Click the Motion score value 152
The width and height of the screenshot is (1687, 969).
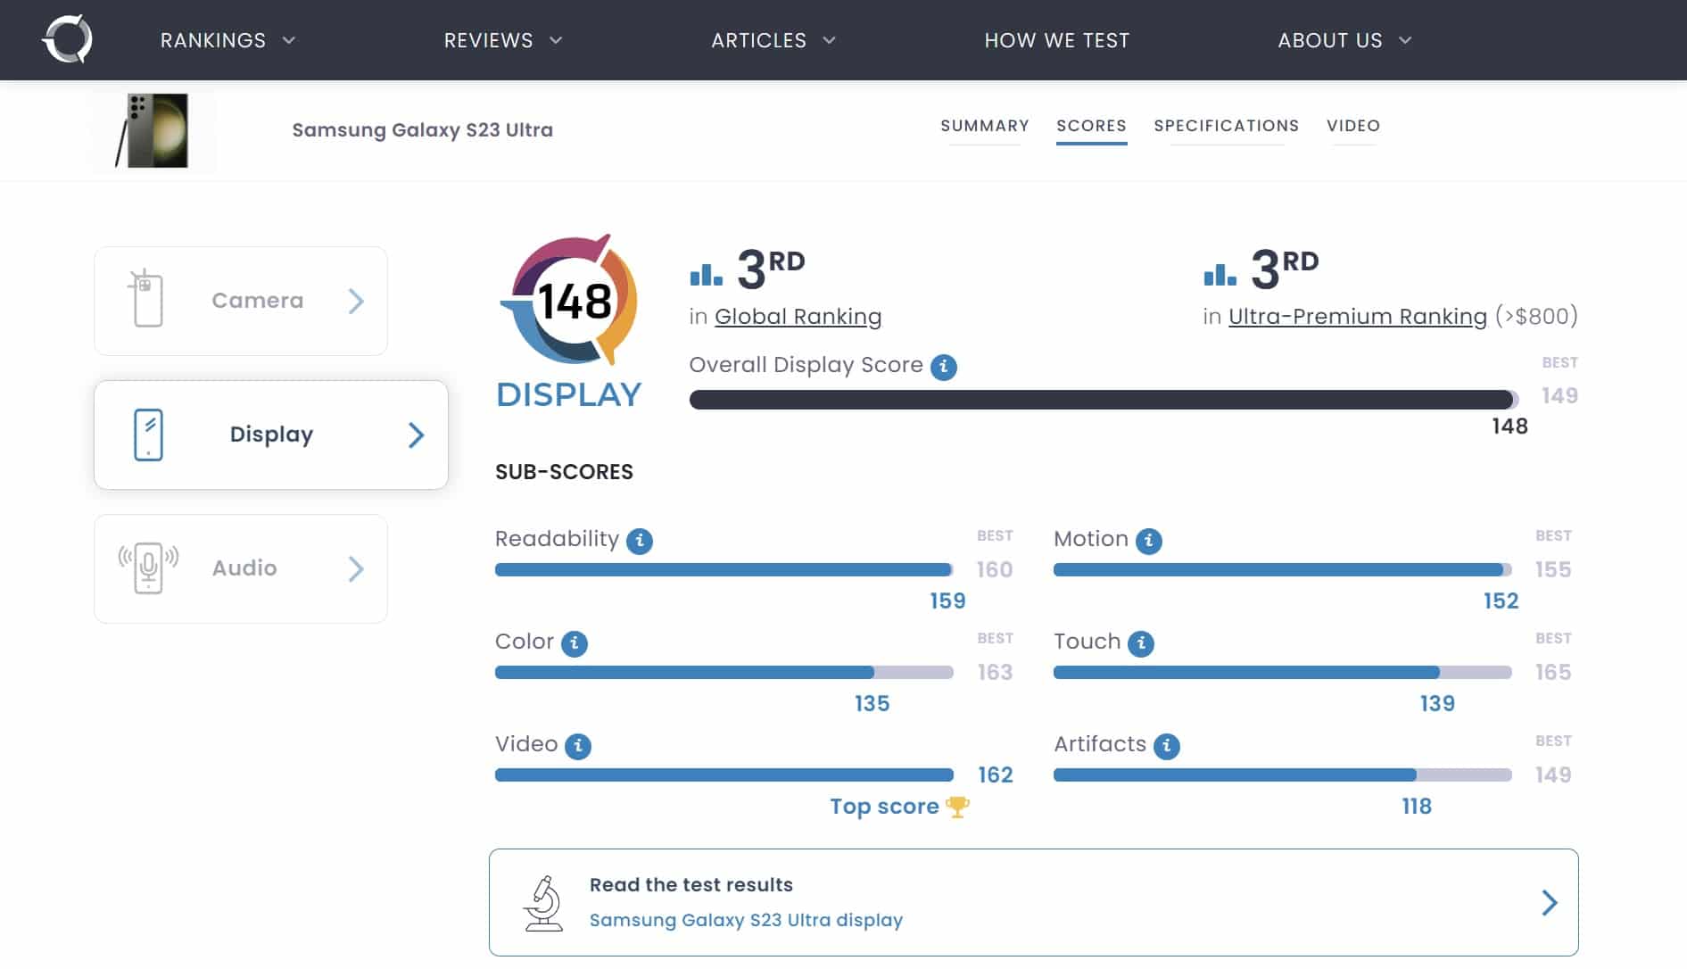coord(1501,601)
